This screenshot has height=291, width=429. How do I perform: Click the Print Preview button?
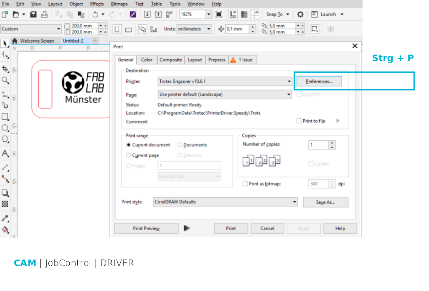[x=146, y=228]
